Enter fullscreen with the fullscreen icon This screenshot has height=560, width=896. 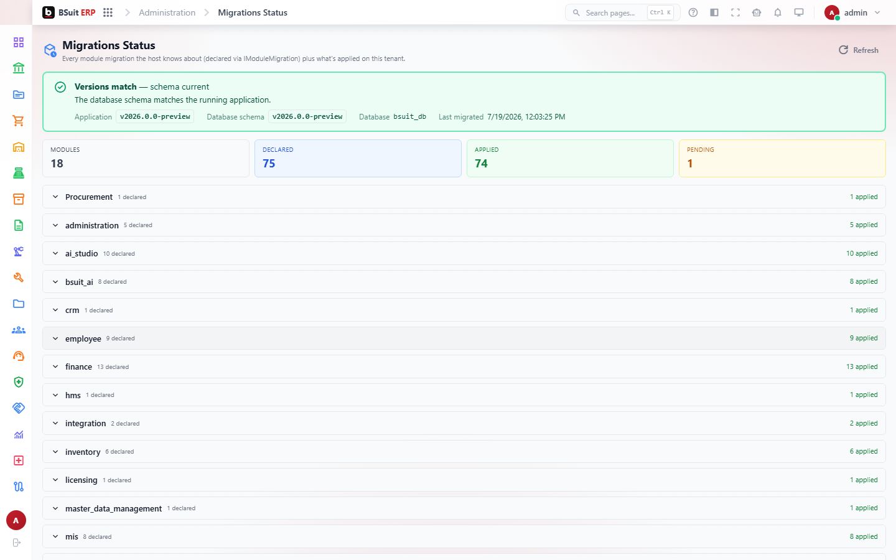735,12
